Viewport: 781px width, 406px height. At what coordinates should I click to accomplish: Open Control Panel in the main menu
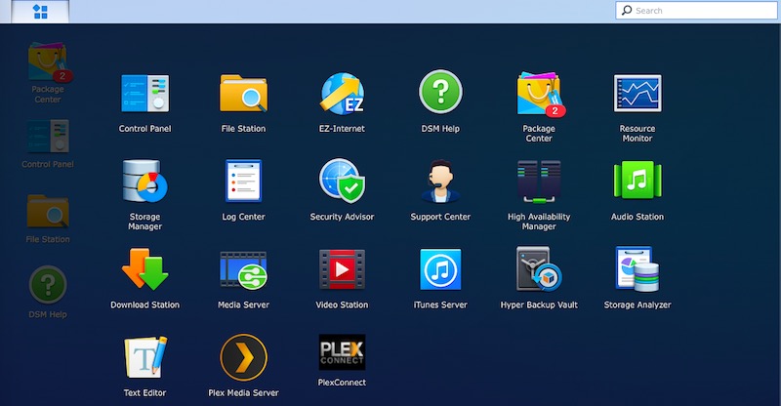point(144,93)
